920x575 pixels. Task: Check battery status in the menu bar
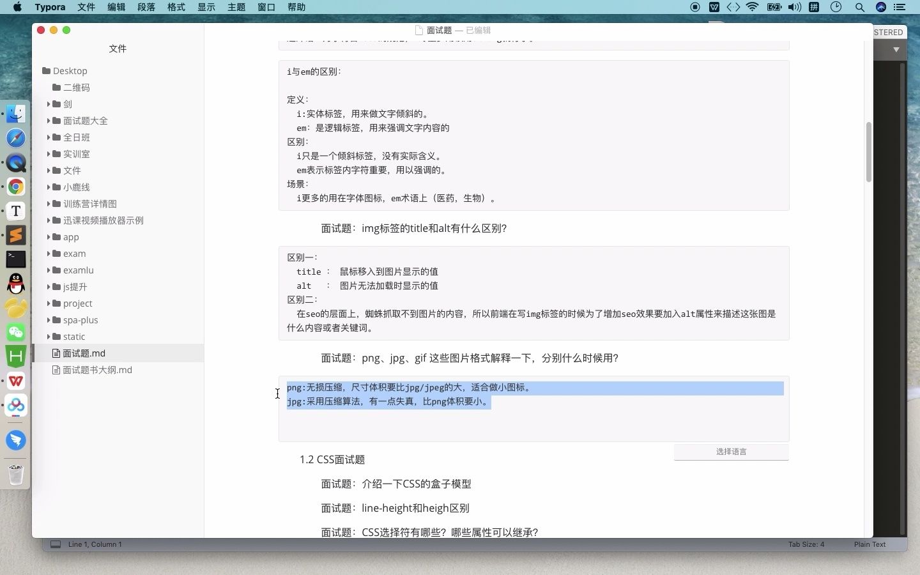tap(774, 7)
